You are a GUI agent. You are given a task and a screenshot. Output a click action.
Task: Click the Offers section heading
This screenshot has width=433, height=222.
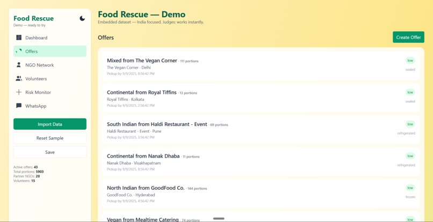[x=106, y=38]
